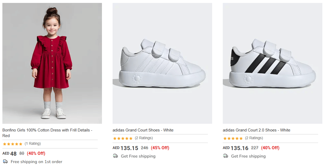The width and height of the screenshot is (325, 166).
Task: Click the truck icon under adidas Grand Court Shoes
Action: click(x=115, y=156)
